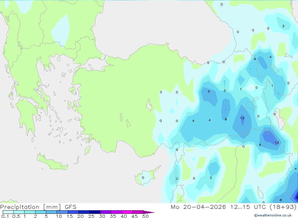Click the forecast date 'Mo 20-04-2026'
The width and height of the screenshot is (298, 218).
point(198,207)
